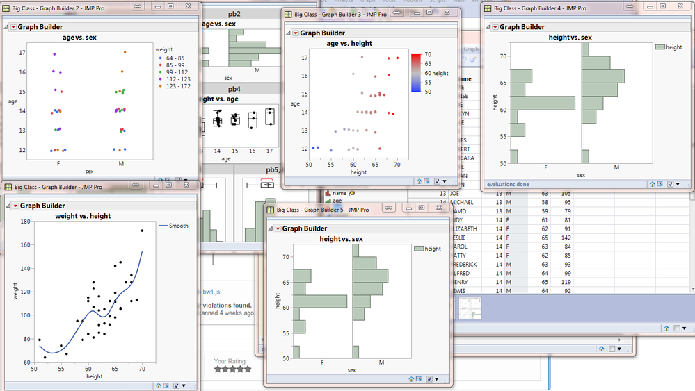Collapse Graph Builder outline in weight vs. height window
This screenshot has width=695, height=391.
pos(9,206)
